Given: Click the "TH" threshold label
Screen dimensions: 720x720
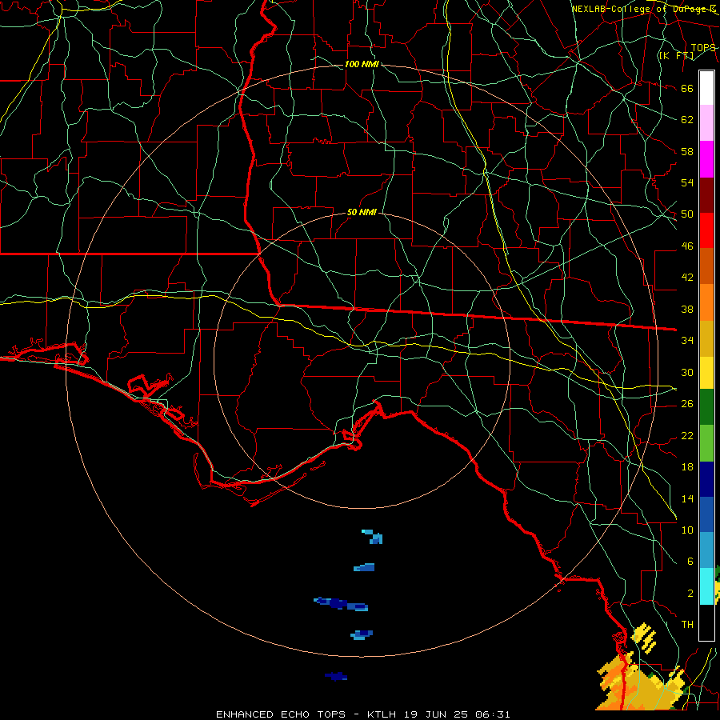Looking at the screenshot, I should click(x=687, y=625).
